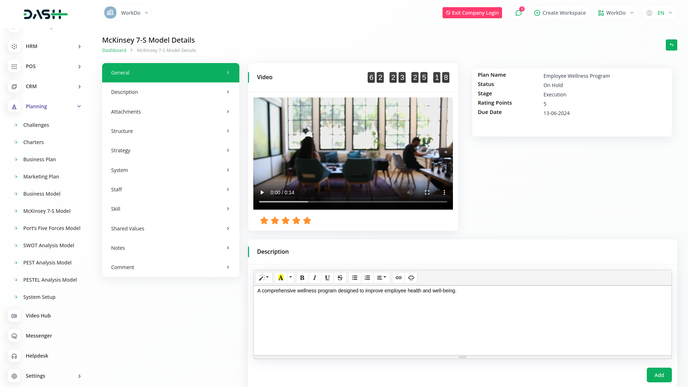Toggle strikethrough text formatting
Screen dimensions: 688x387
pos(340,278)
